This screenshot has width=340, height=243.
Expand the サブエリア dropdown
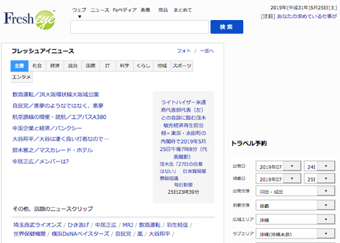(295, 233)
